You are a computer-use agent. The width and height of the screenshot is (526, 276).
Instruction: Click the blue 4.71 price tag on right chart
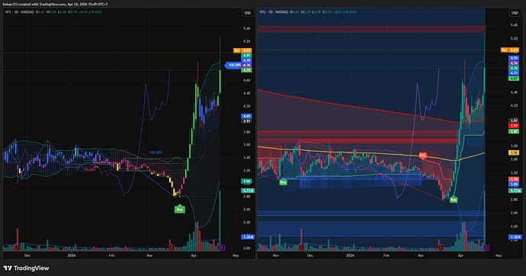tap(514, 73)
